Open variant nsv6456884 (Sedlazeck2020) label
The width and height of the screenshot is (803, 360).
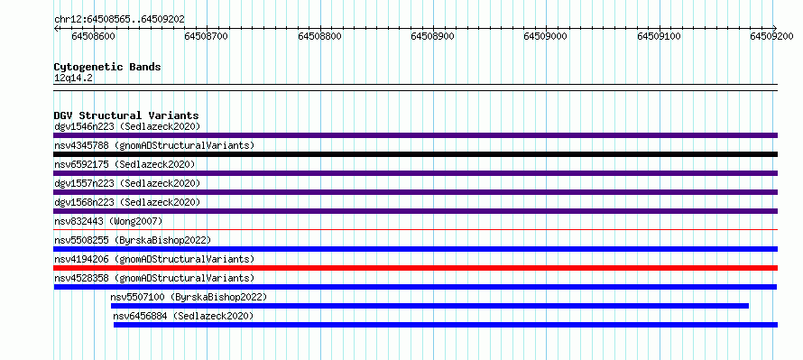point(183,316)
